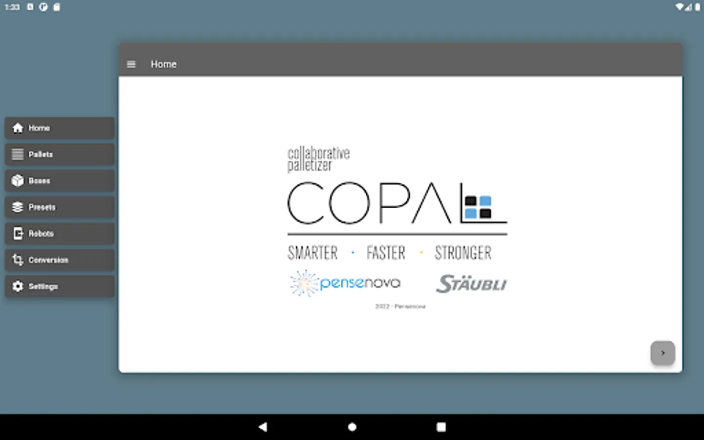Open the hamburger menu in the header
This screenshot has width=704, height=440.
pos(131,64)
